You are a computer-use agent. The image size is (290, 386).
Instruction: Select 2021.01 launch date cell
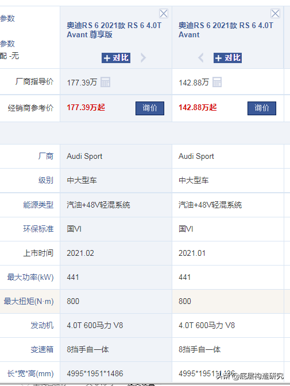click(x=192, y=253)
